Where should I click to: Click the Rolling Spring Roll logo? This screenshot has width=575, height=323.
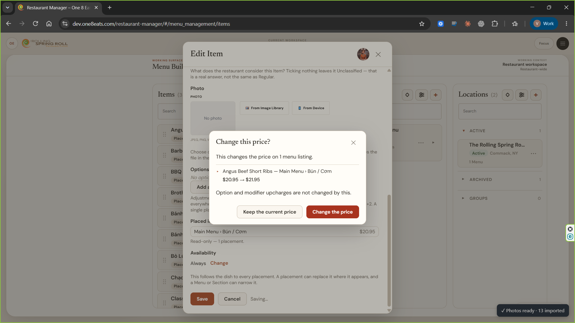tap(45, 43)
